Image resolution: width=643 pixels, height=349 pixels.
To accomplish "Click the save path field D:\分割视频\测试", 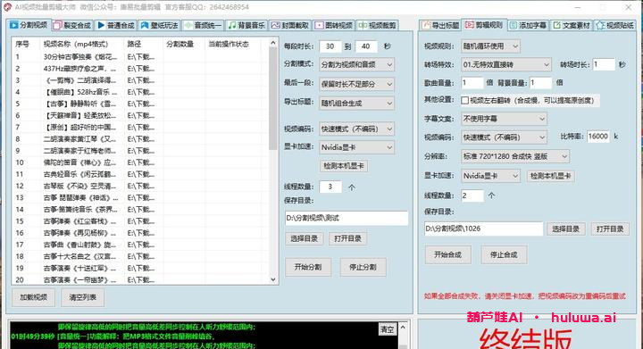I will (347, 218).
